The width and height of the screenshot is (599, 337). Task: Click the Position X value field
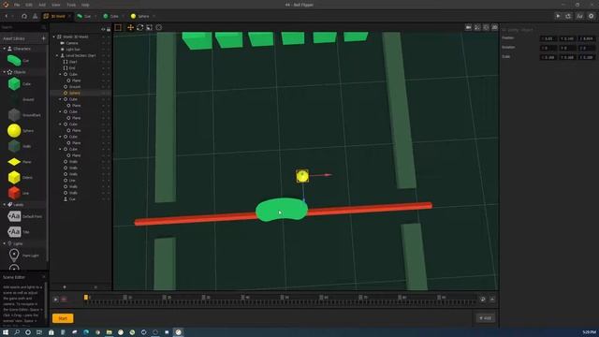(x=548, y=38)
